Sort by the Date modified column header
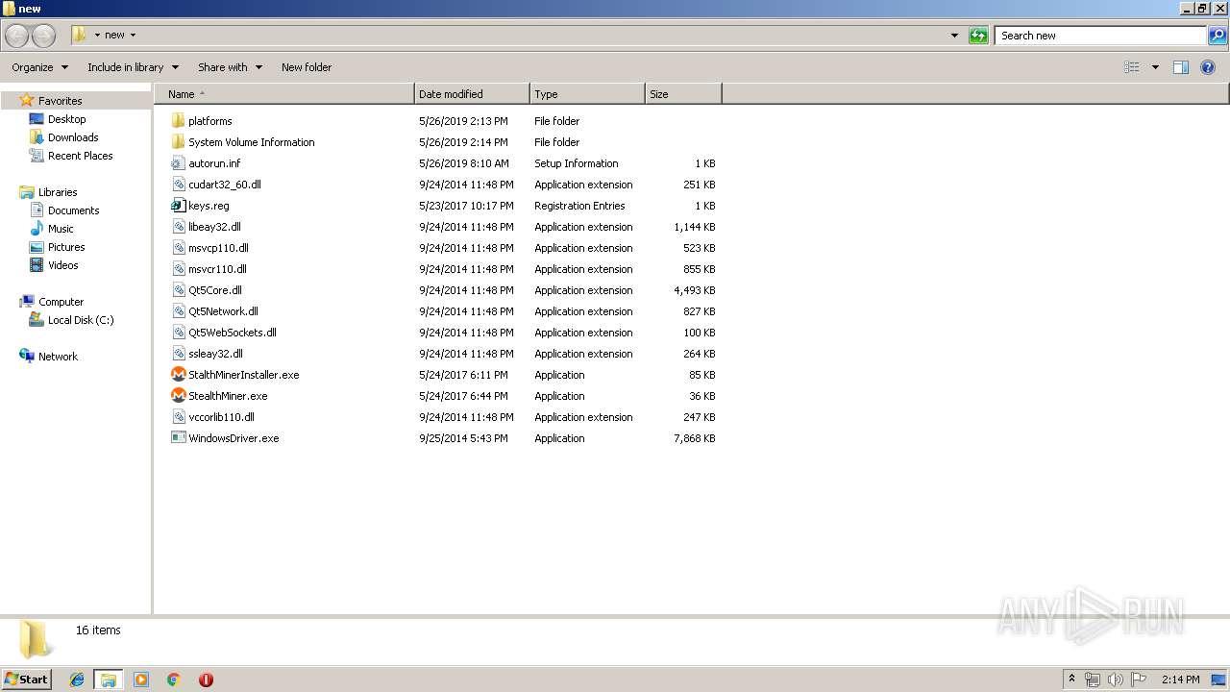Image resolution: width=1230 pixels, height=692 pixels. coord(472,94)
